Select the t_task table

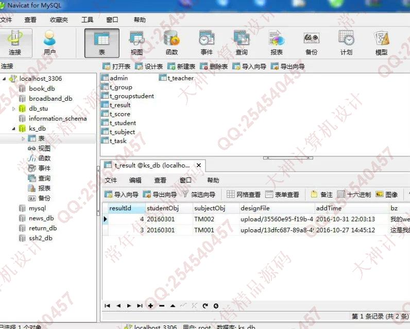[114, 141]
